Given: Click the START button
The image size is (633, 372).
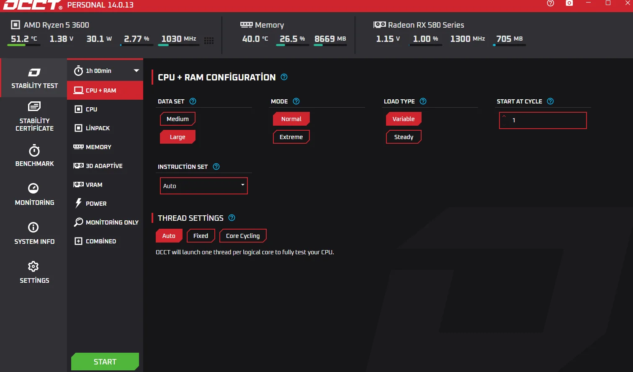Looking at the screenshot, I should (105, 362).
